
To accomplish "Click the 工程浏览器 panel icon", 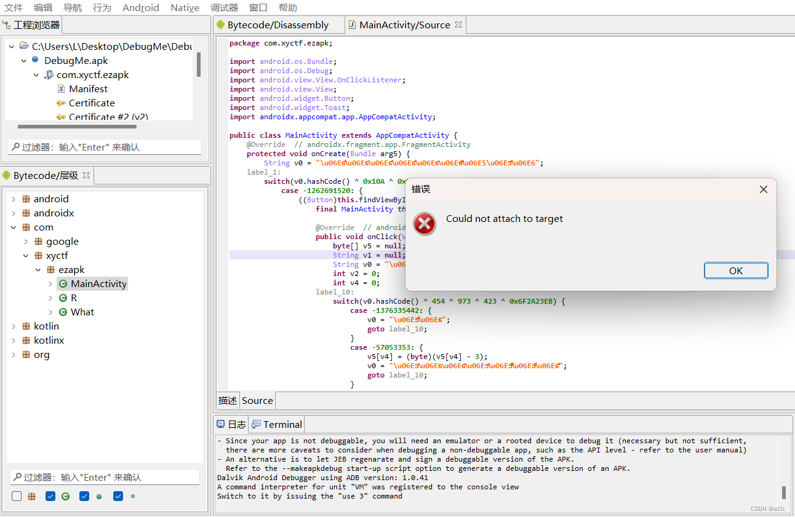I will tap(6, 25).
